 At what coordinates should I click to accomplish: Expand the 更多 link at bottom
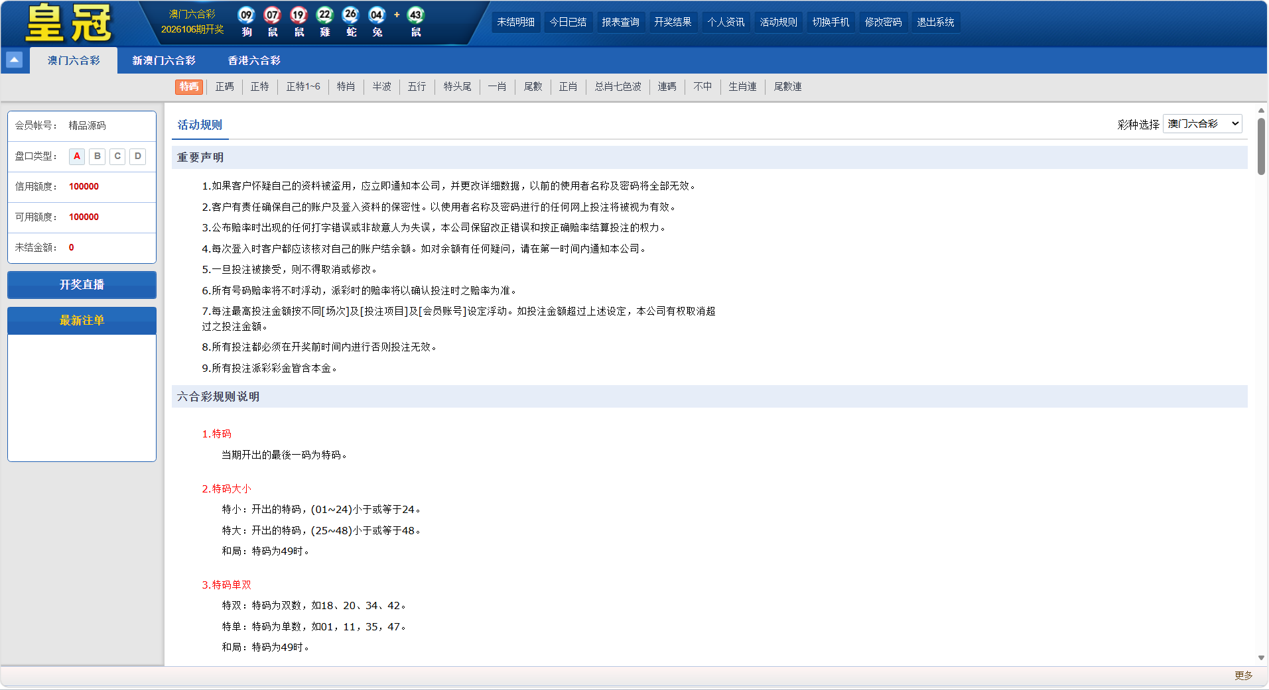1243,675
